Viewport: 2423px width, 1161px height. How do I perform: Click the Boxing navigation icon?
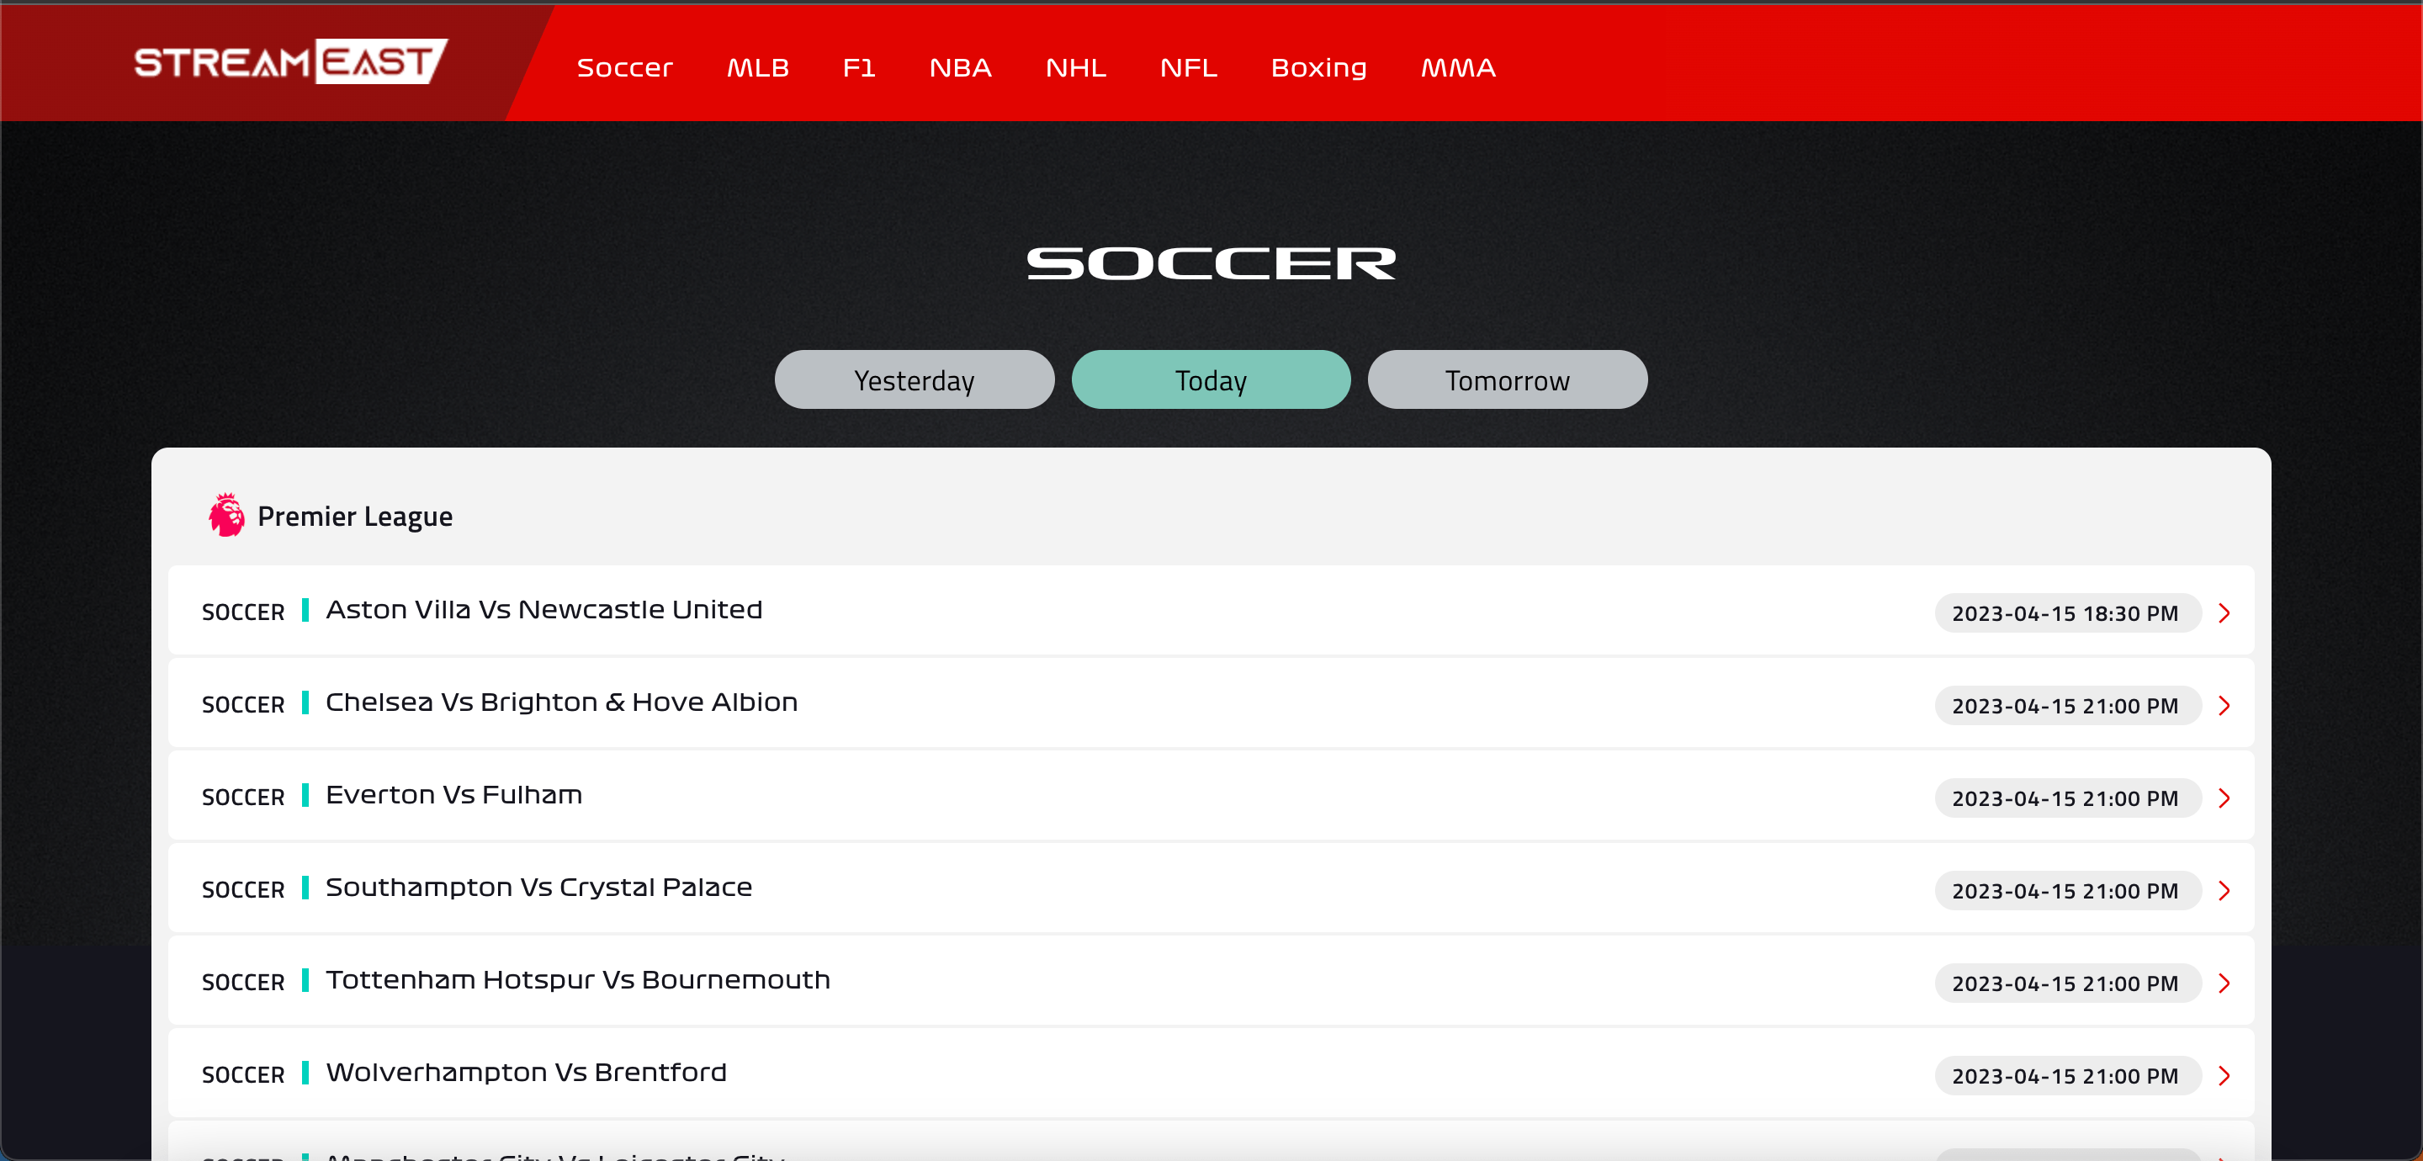(x=1320, y=66)
